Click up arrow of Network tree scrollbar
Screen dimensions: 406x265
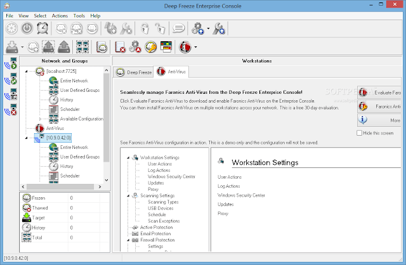[x=107, y=70]
